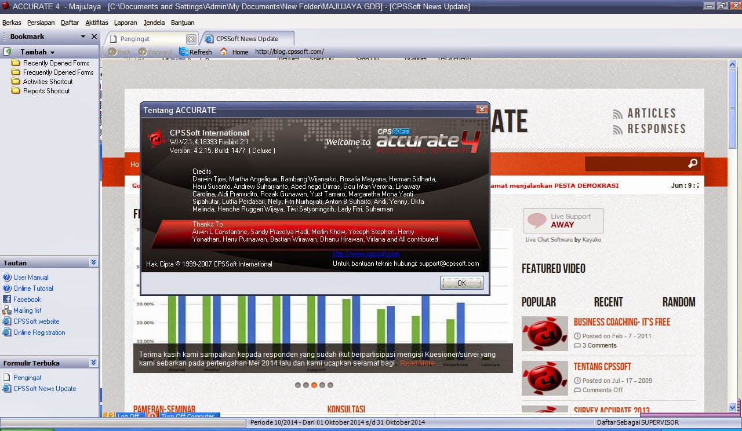The width and height of the screenshot is (742, 431).
Task: Click Business Coaching post thumbnail
Action: click(x=545, y=334)
